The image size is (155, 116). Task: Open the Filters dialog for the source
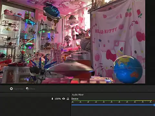pos(31,89)
